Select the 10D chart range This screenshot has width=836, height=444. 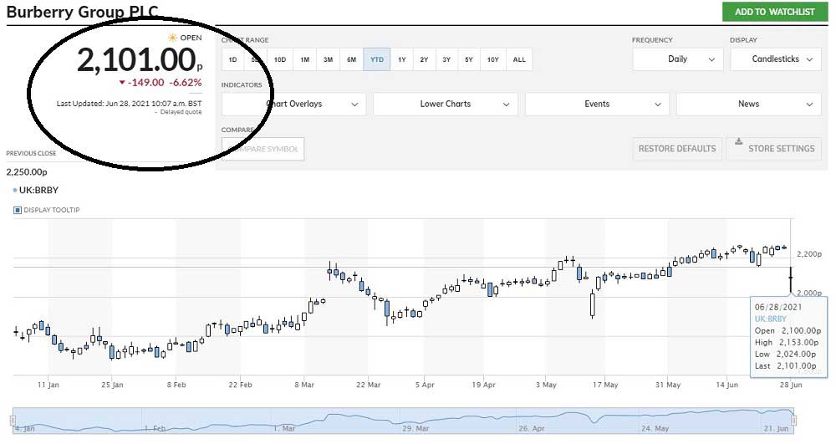[280, 59]
